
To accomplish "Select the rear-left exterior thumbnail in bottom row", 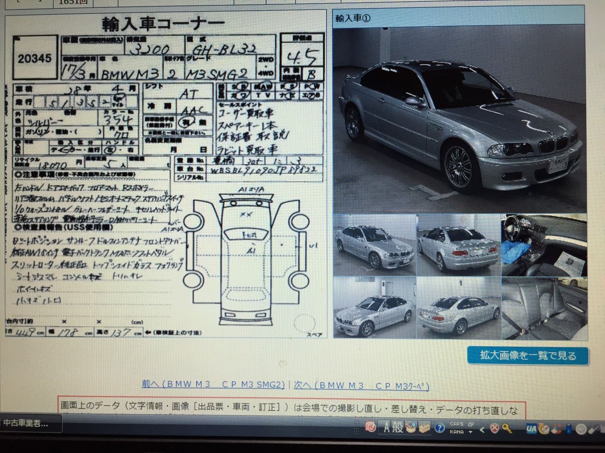I will pos(458,307).
